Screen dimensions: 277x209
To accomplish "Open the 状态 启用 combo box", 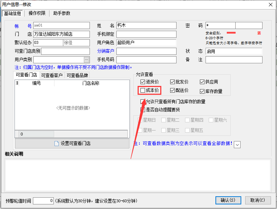I will [x=234, y=51].
